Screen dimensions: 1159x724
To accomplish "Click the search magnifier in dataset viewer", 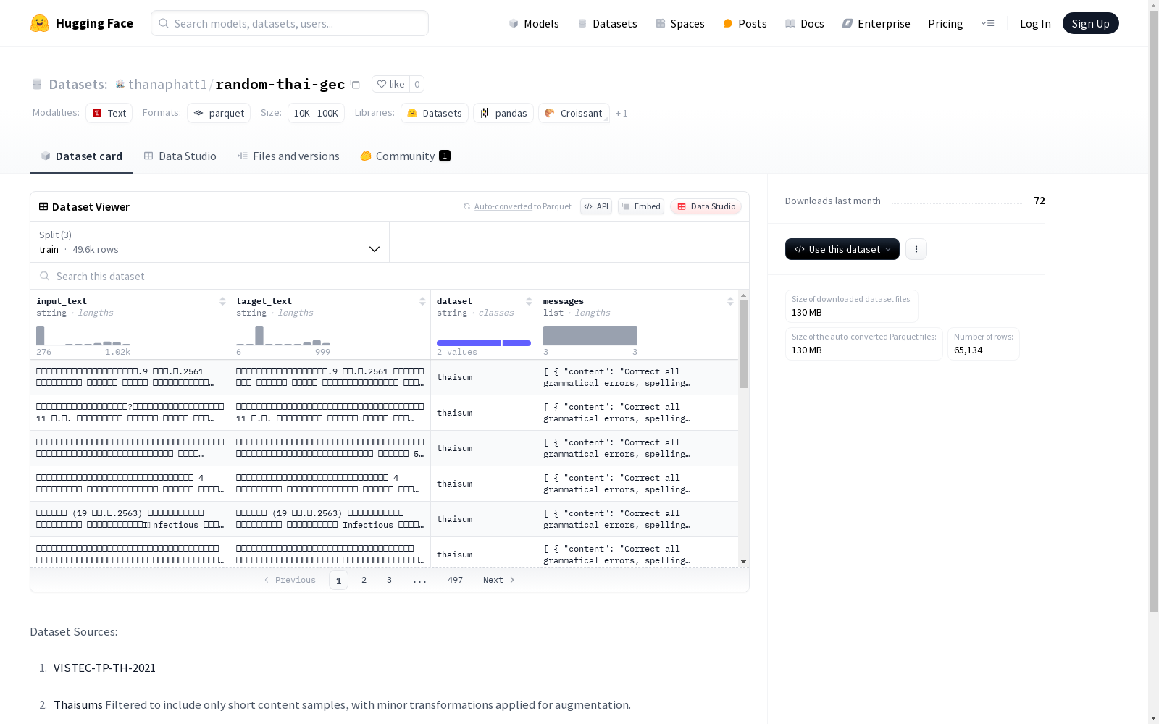I will coord(45,276).
